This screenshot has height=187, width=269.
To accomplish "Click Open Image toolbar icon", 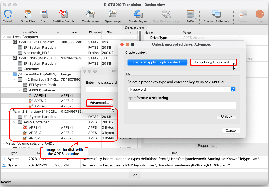I will (113, 14).
